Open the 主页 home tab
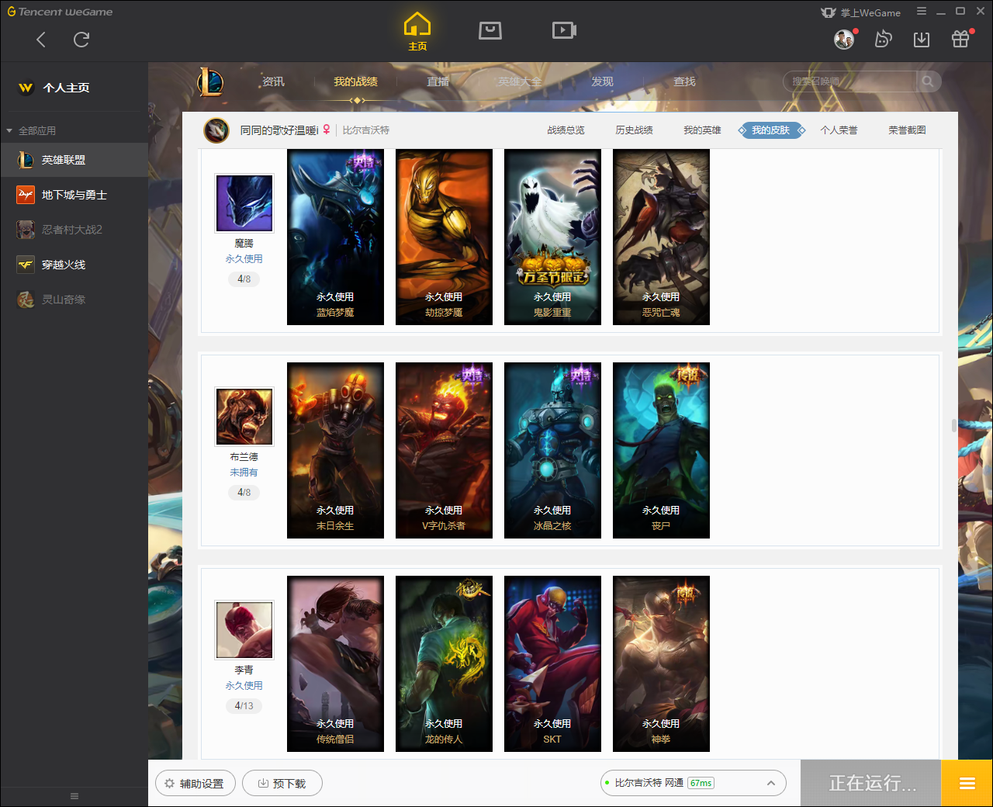The image size is (993, 807). click(x=417, y=32)
